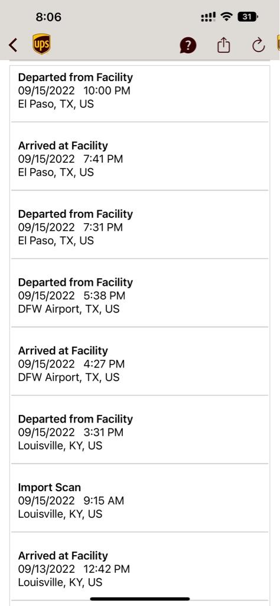Viewport: 280px width, 606px height.
Task: Select the Arrived at Facility El Paso 7:41 PM entry
Action: click(139, 156)
